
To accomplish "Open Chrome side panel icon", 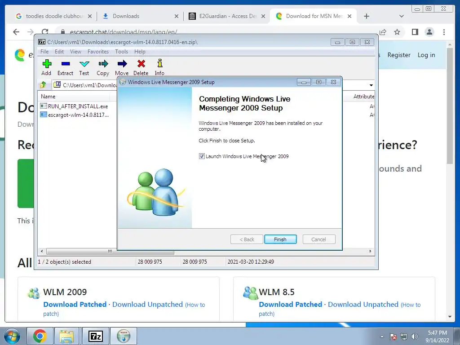I will pyautogui.click(x=415, y=32).
